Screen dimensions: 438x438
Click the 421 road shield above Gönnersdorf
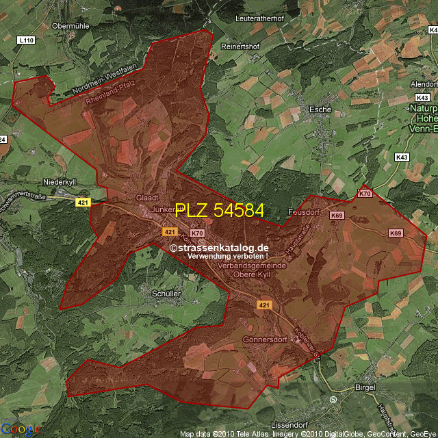tap(263, 304)
